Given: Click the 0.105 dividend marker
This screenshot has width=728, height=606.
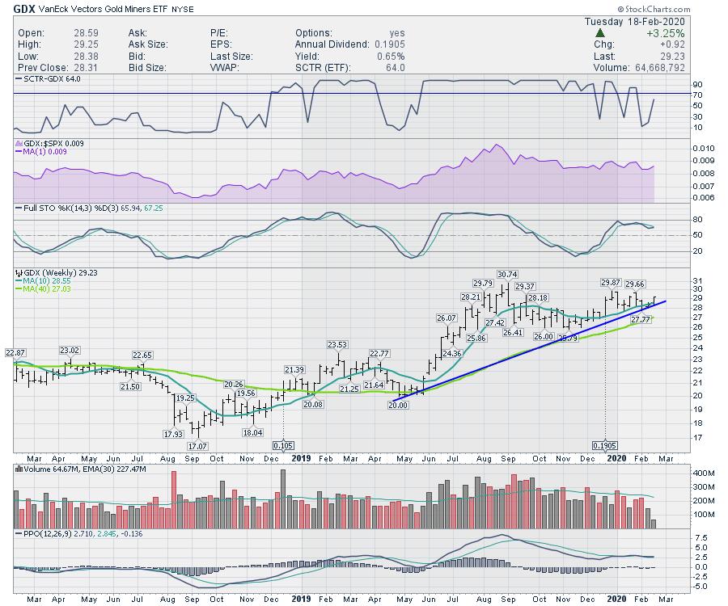Looking at the screenshot, I should [x=284, y=446].
